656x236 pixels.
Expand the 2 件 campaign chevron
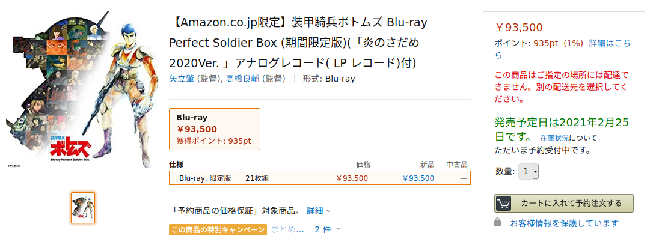[x=339, y=229]
